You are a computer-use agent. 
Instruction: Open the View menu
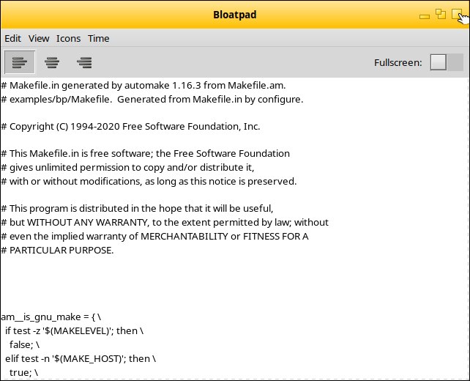39,38
